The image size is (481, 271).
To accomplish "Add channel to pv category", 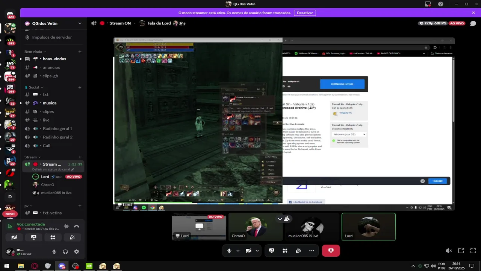I will 80,206.
